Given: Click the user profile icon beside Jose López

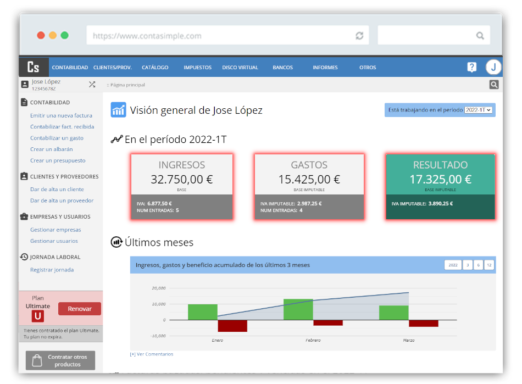Looking at the screenshot, I should tap(25, 84).
